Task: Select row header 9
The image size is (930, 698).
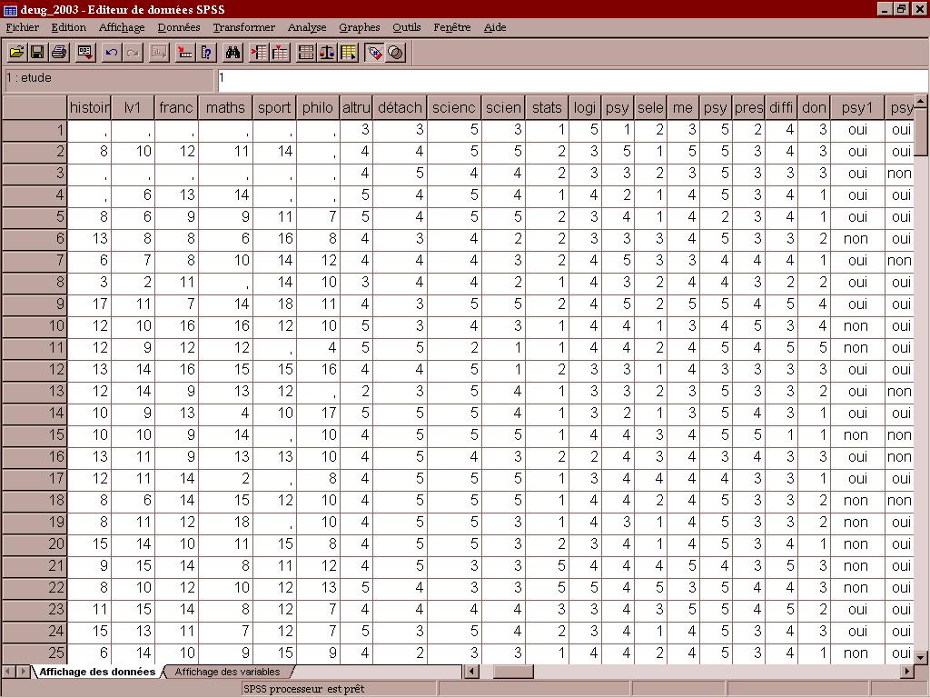Action: tap(35, 304)
